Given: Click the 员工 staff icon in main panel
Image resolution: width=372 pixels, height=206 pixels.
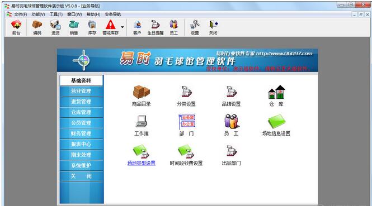Looking at the screenshot, I should 232,126.
